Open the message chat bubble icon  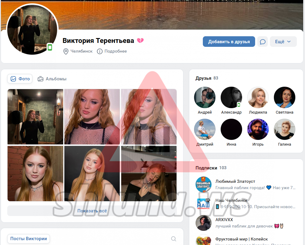263,42
